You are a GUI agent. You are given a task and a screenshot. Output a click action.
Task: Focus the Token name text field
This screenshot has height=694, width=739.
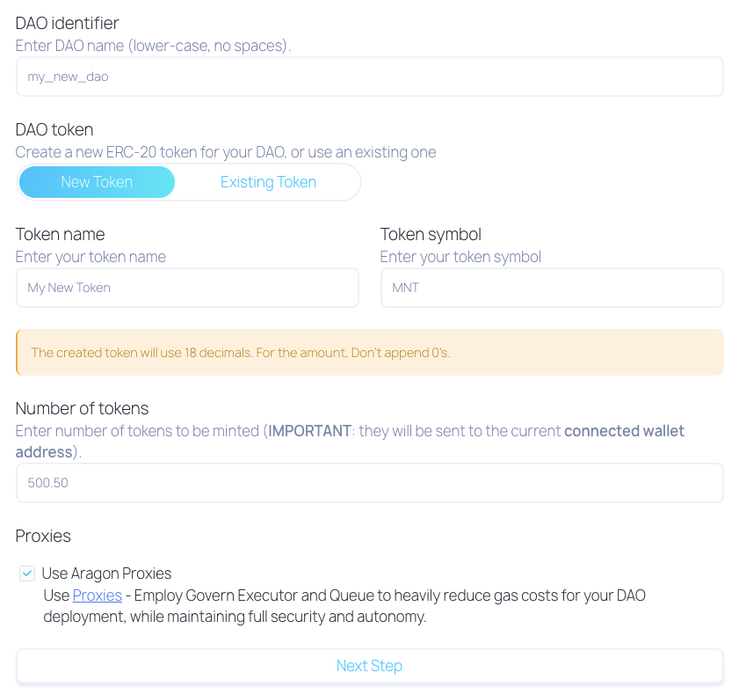pos(187,288)
